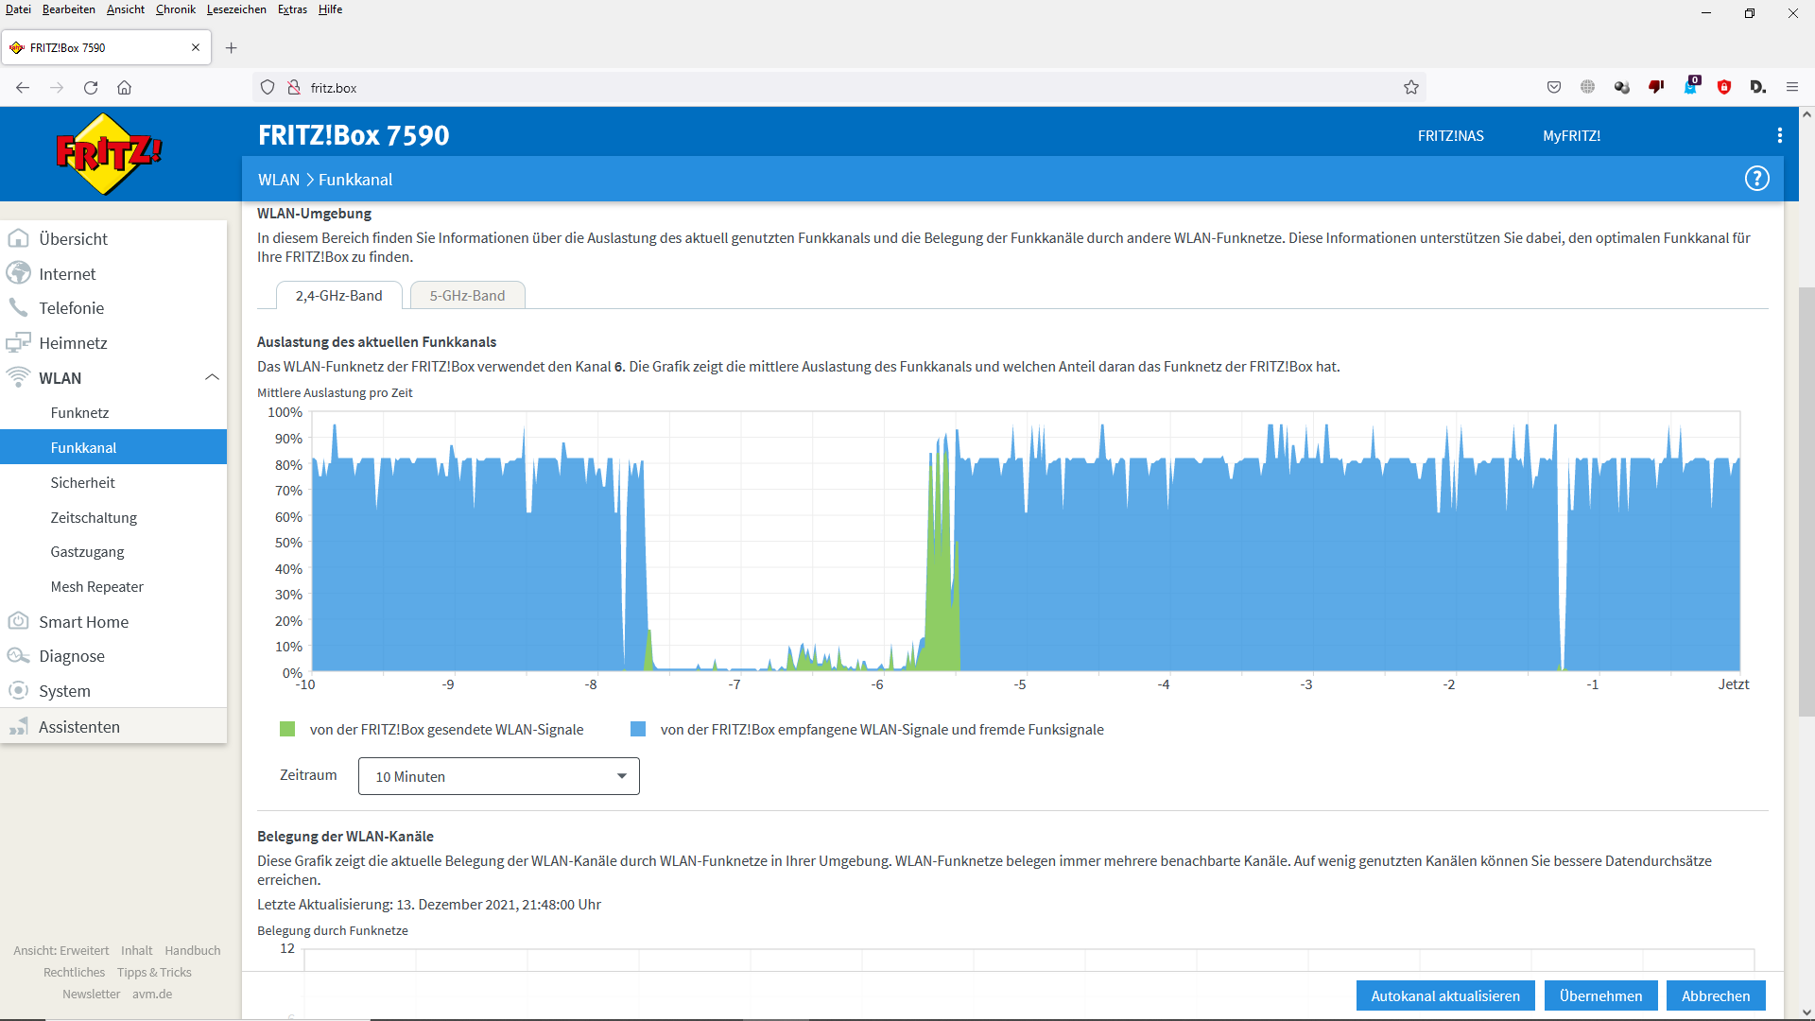Click WLAN in the breadcrumb

click(279, 180)
